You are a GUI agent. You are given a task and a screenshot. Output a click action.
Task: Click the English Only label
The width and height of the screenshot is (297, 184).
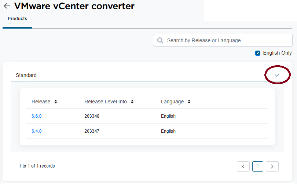277,53
